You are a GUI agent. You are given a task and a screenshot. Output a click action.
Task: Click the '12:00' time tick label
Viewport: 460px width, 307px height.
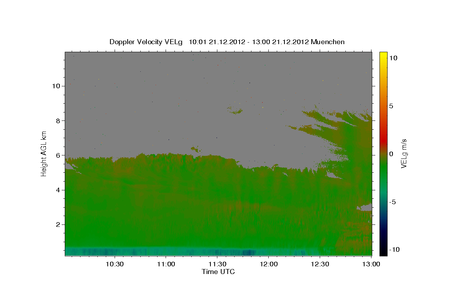tap(268, 264)
